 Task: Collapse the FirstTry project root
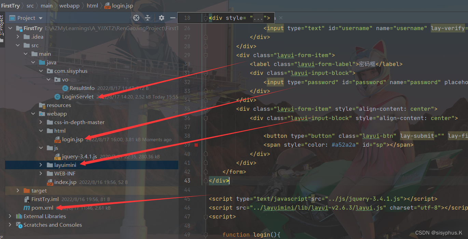tap(10, 28)
